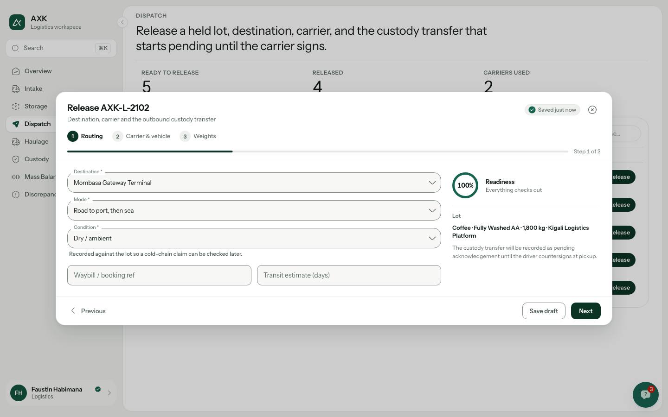Click the Discrepancies alert icon
The height and width of the screenshot is (417, 668).
16,195
